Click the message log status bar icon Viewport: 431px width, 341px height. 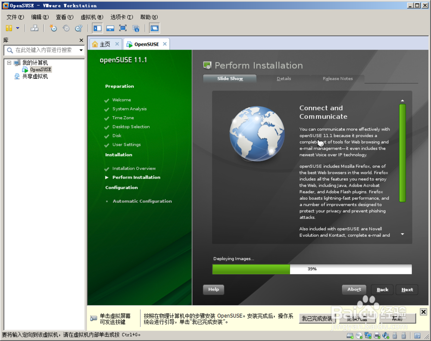pyautogui.click(x=417, y=335)
